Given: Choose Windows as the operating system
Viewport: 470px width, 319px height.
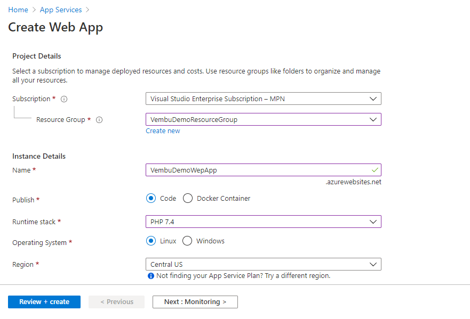Looking at the screenshot, I should pyautogui.click(x=187, y=241).
